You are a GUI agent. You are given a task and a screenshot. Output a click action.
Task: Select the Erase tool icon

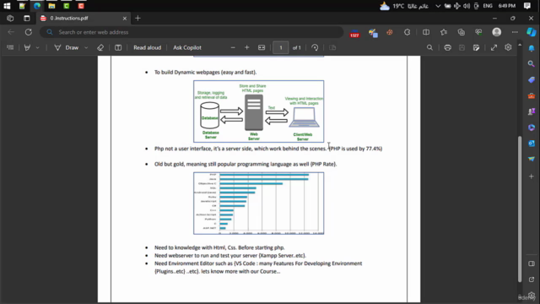point(100,47)
